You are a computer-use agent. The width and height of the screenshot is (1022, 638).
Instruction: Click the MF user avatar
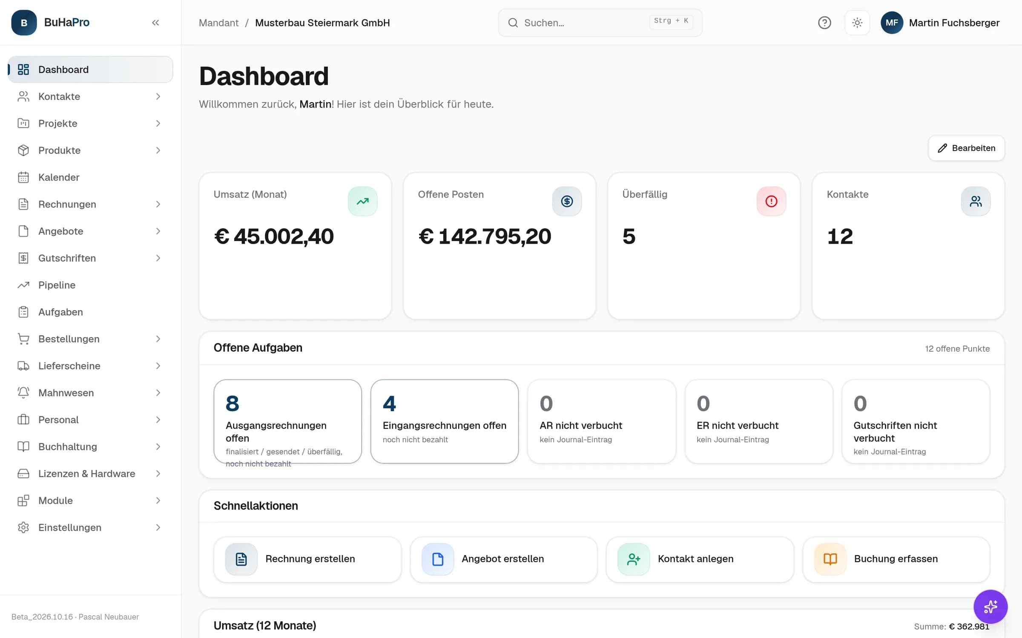coord(892,23)
